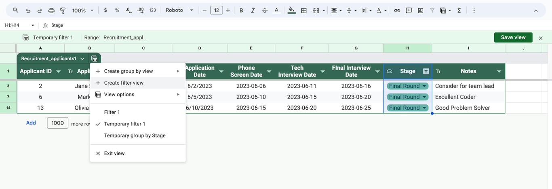
Task: Open the more options three-dot menu
Action: (474, 10)
